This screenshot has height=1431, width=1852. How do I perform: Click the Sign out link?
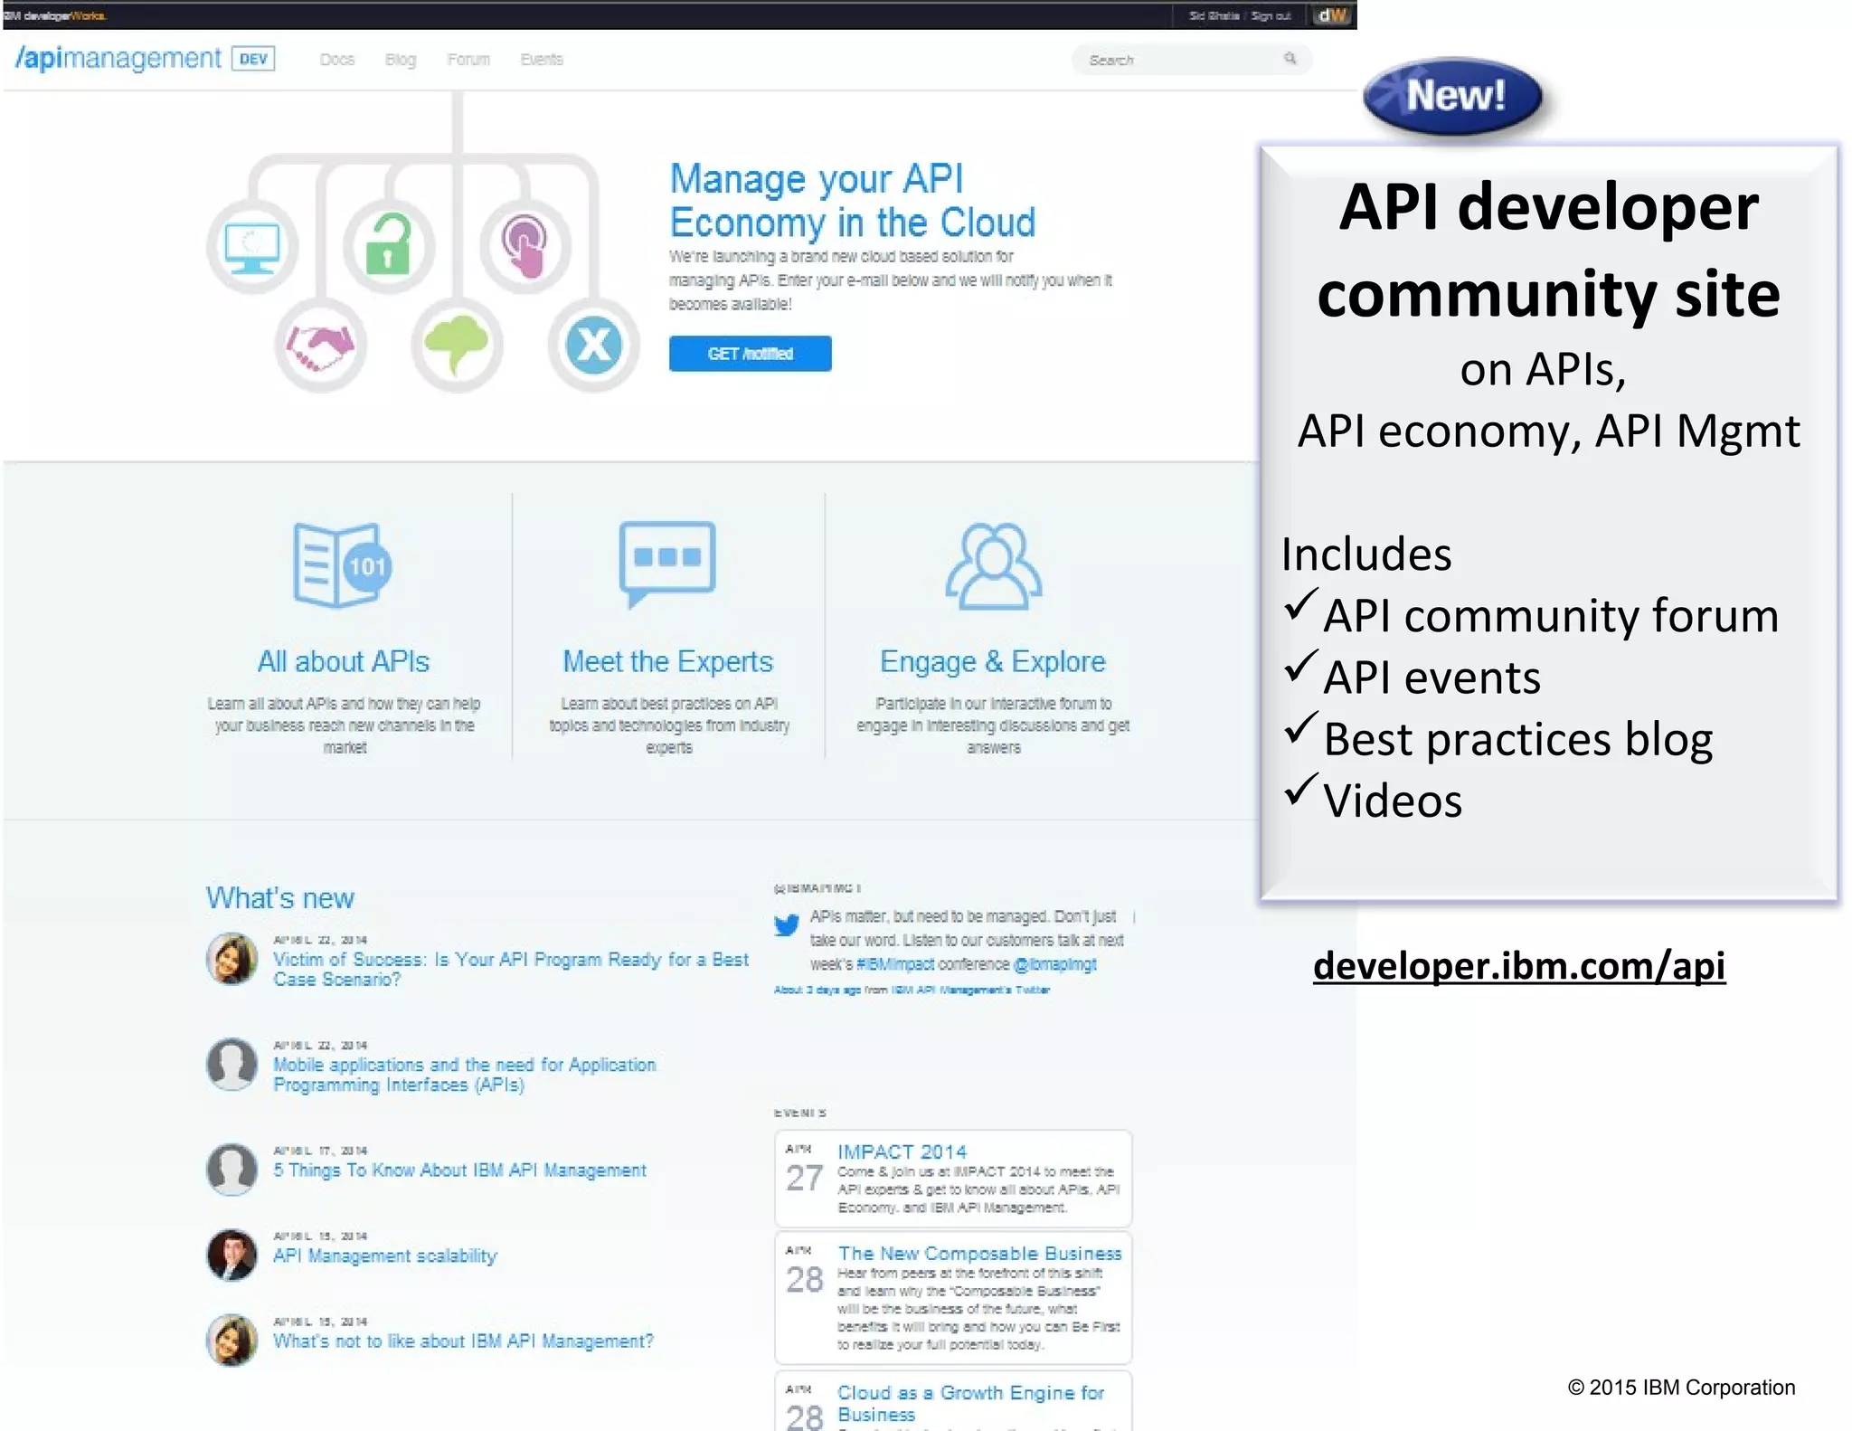(x=1271, y=15)
